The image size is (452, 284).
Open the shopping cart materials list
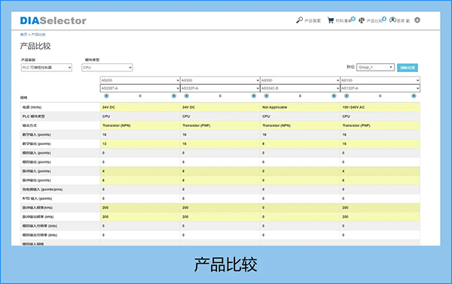click(x=331, y=20)
